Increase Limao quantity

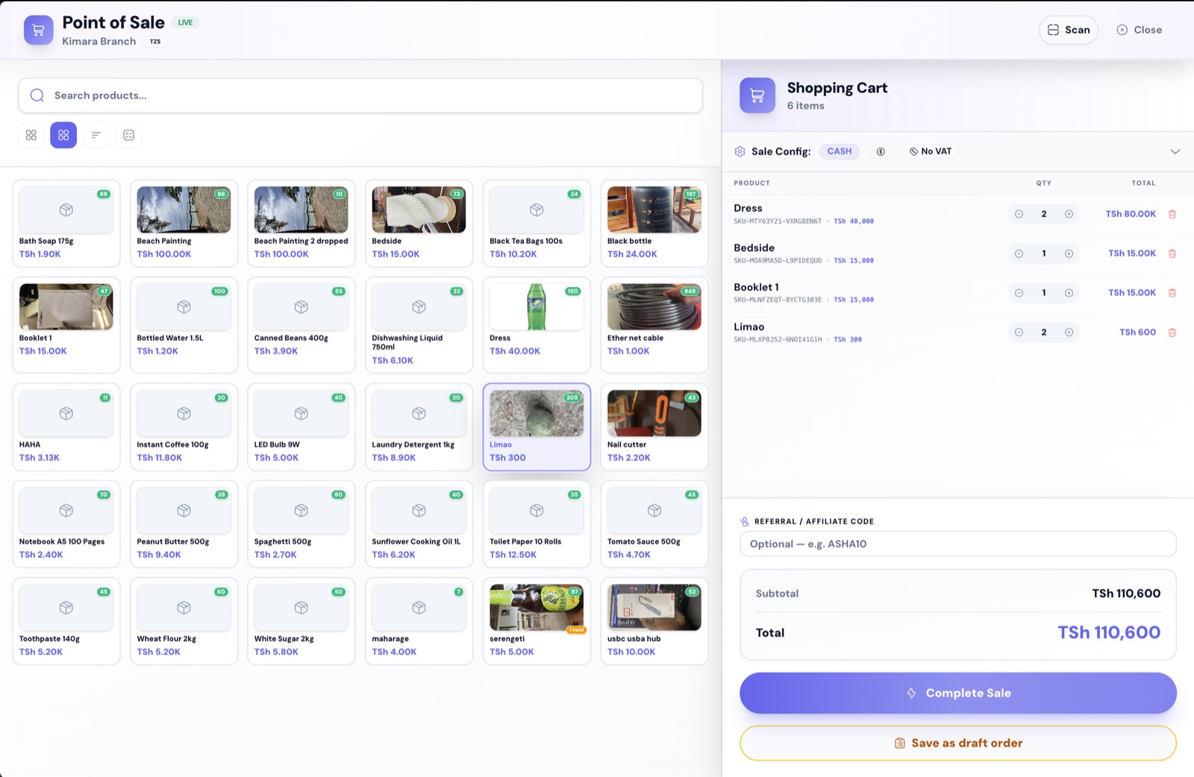click(x=1069, y=333)
